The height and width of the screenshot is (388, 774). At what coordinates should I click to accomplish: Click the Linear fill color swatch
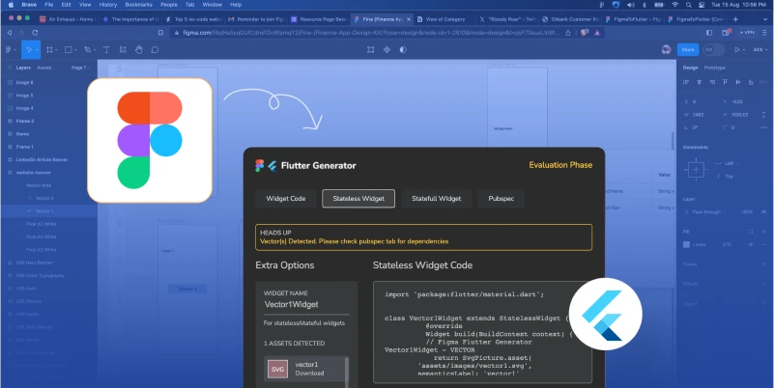tap(688, 244)
